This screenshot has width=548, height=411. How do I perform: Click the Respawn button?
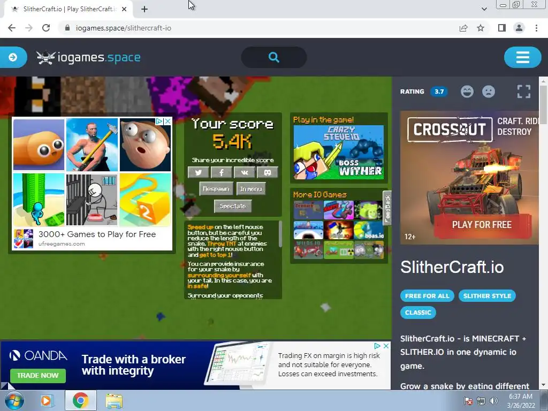coord(216,189)
